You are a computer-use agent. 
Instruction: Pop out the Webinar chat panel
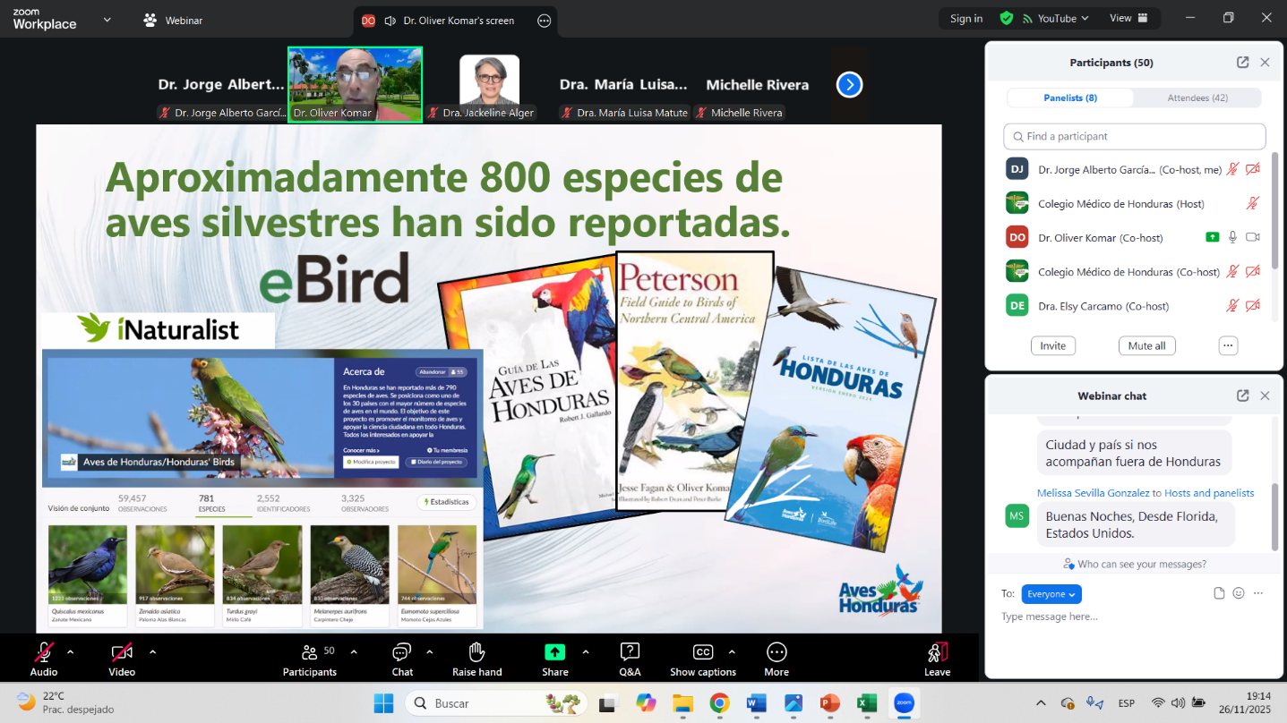click(1242, 396)
